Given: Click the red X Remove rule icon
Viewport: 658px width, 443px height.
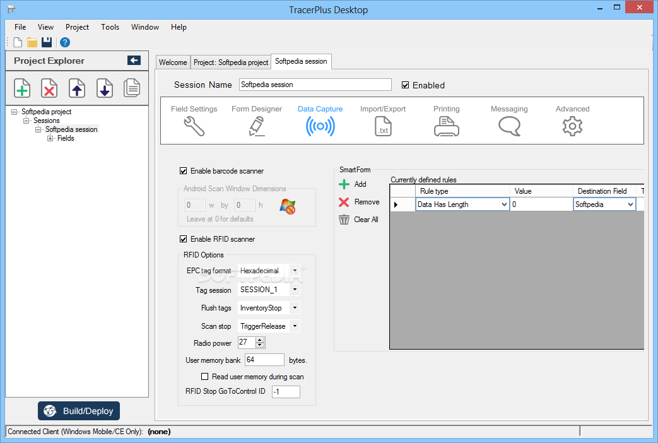Looking at the screenshot, I should point(344,202).
